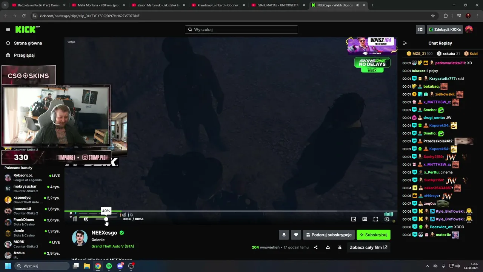Open patkawariatka211 chat username
The width and height of the screenshot is (483, 272).
pyautogui.click(x=450, y=63)
